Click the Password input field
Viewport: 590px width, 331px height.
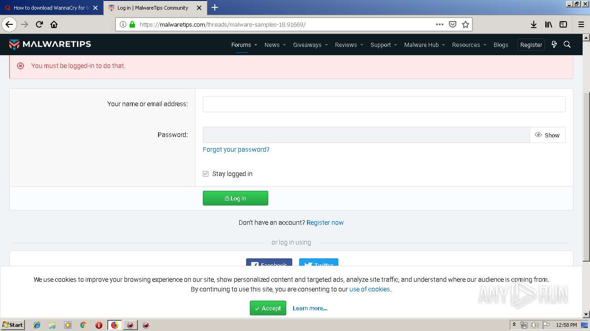coord(366,135)
